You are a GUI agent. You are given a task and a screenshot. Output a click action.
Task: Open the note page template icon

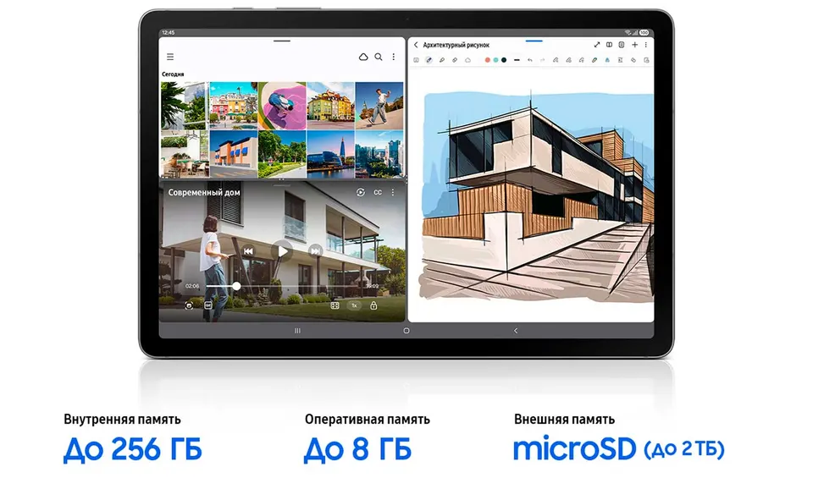621,45
